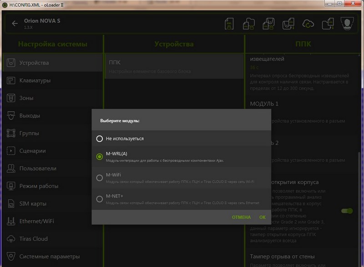Click the 'Выберите модуль:' dialog title
This screenshot has width=364, height=267.
120,121
